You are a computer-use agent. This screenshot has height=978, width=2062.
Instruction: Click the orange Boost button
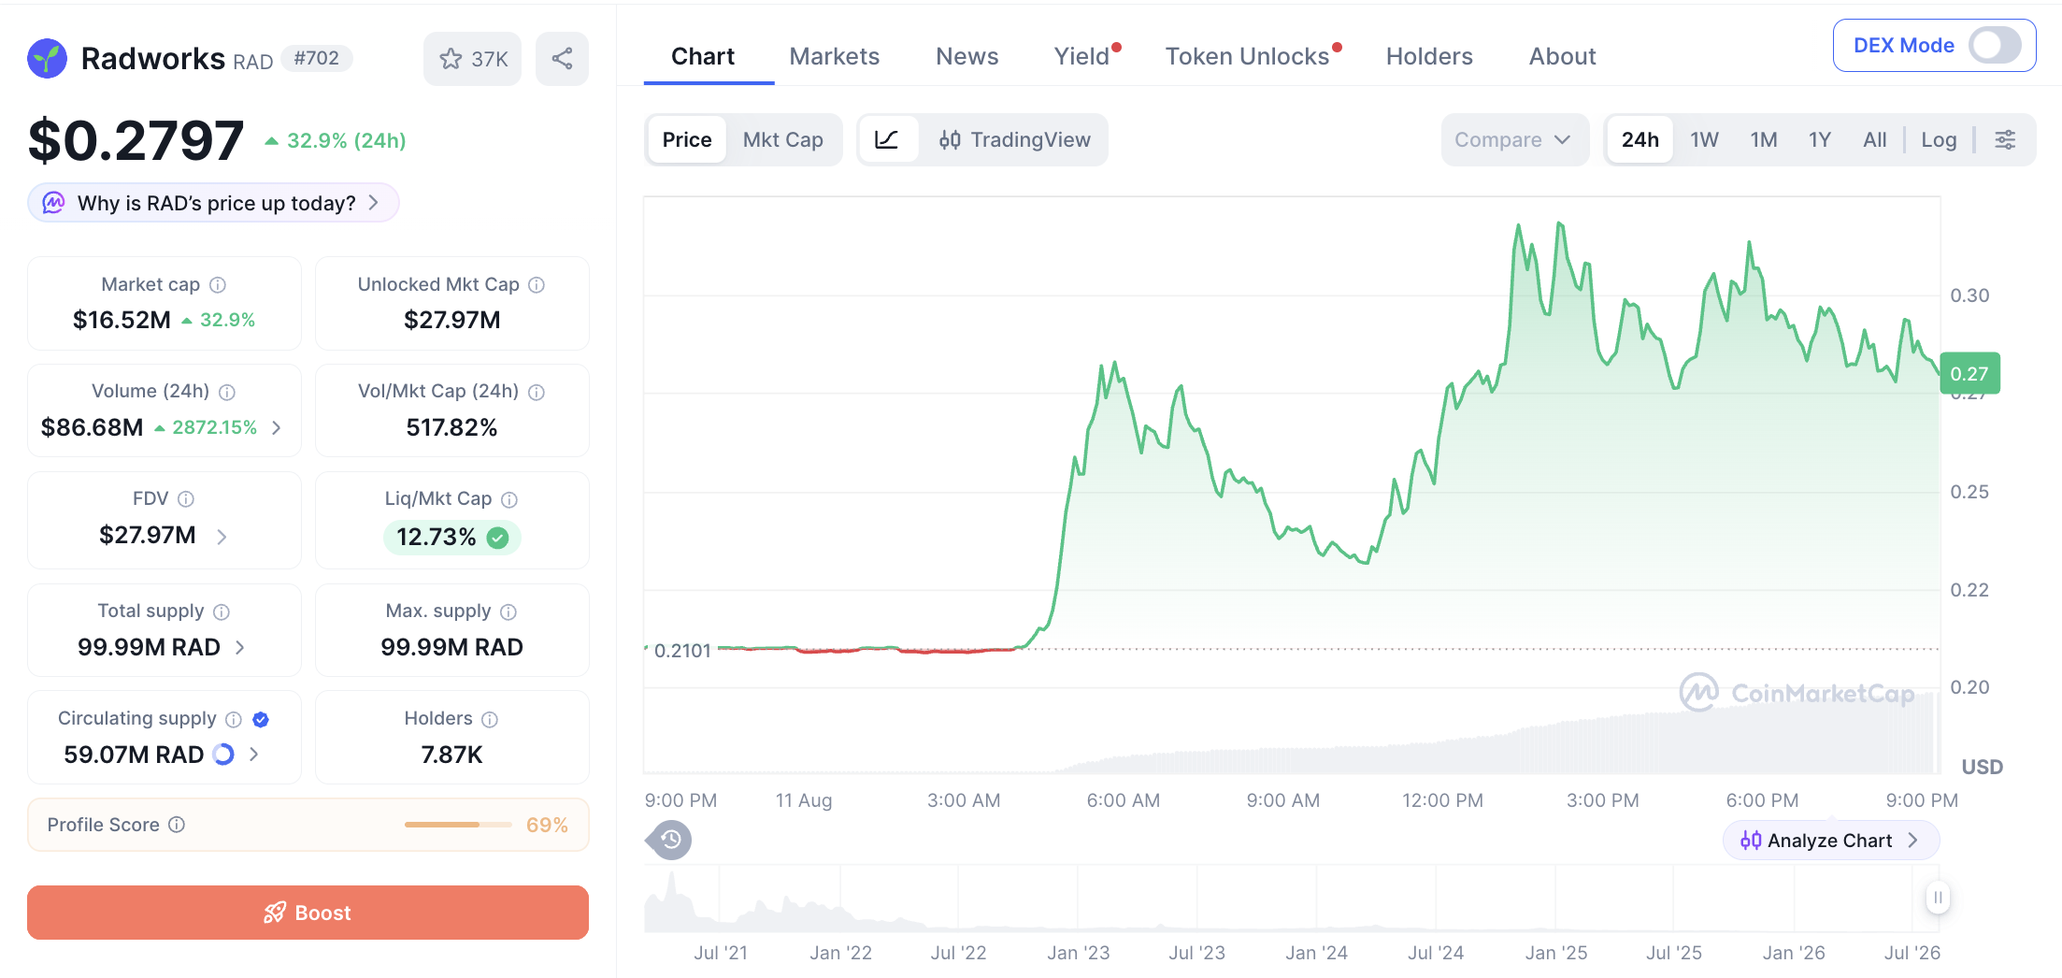pos(308,913)
